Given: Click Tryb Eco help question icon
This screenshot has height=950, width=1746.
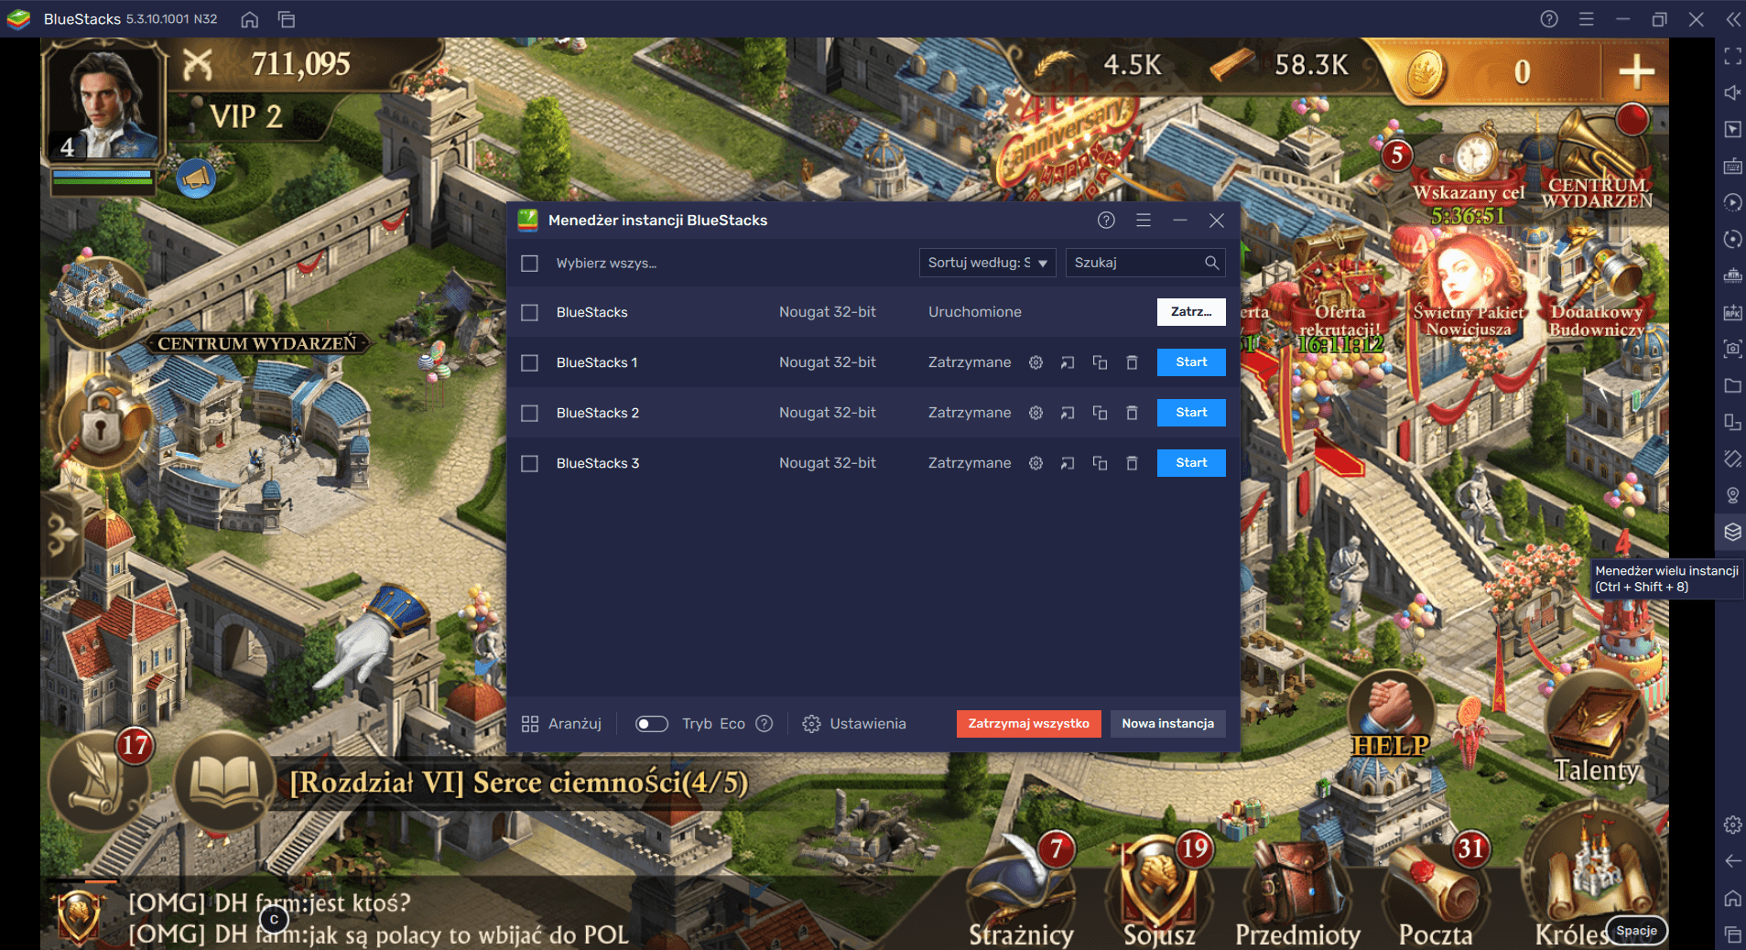Looking at the screenshot, I should coord(765,724).
